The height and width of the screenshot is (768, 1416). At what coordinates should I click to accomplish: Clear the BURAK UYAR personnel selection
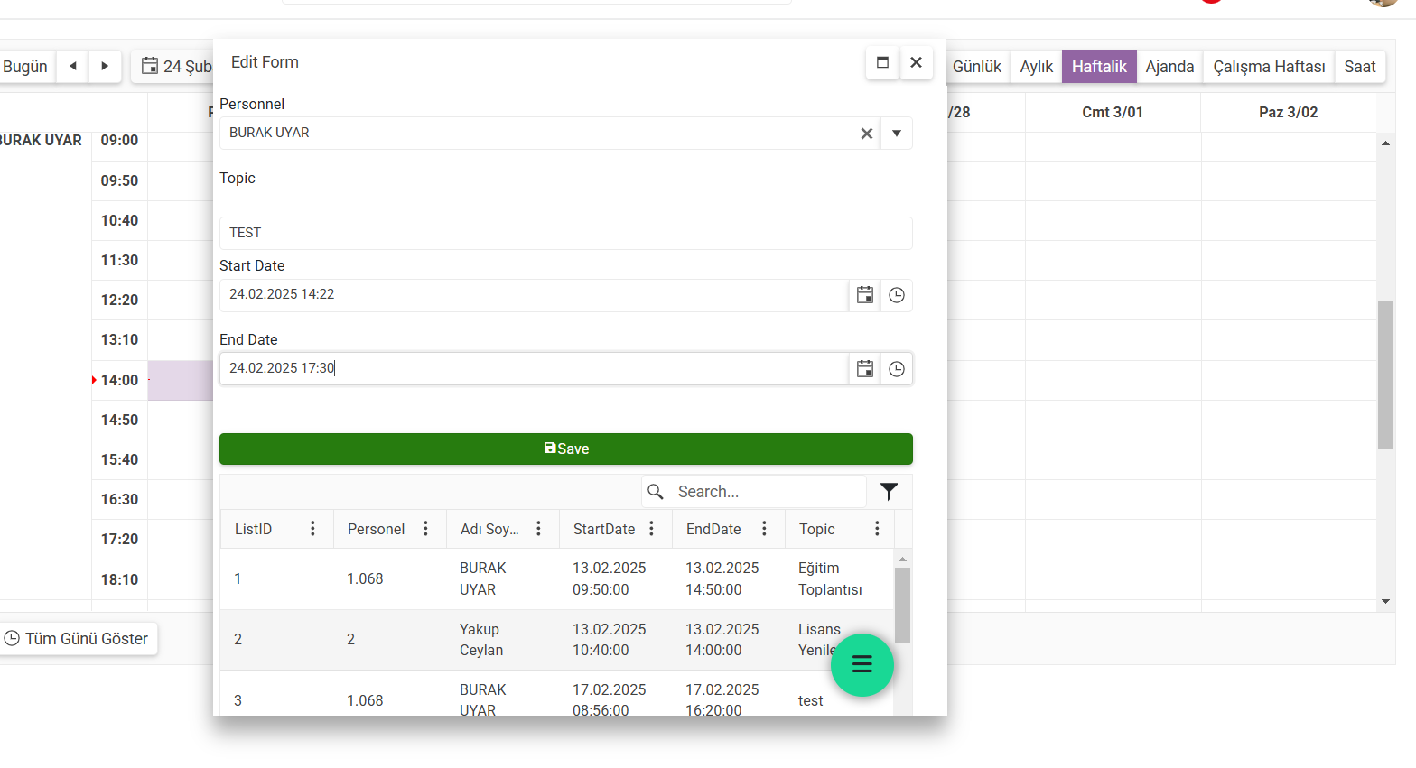click(x=866, y=134)
